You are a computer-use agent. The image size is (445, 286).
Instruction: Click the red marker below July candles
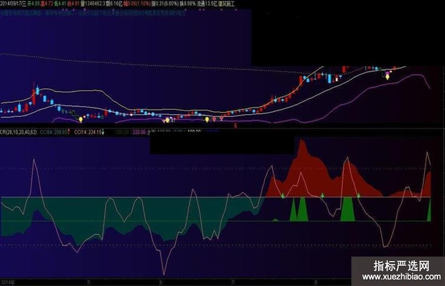(x=235, y=125)
